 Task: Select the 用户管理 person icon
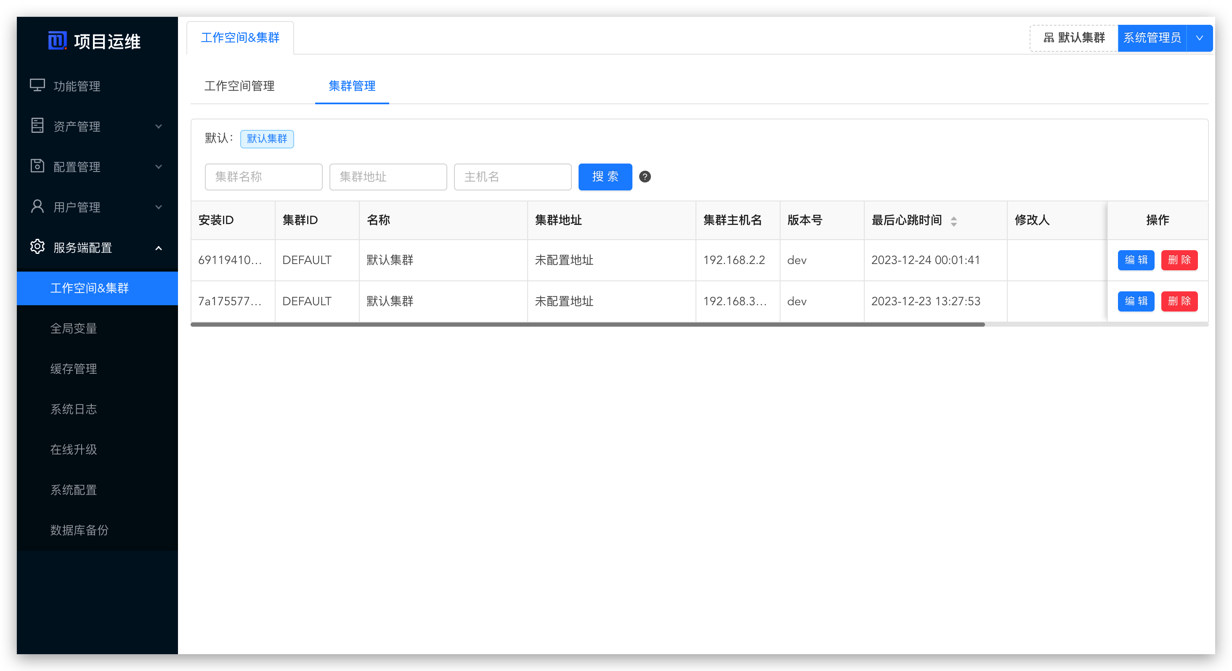pos(37,206)
